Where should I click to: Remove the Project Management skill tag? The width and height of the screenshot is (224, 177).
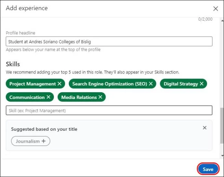point(59,83)
